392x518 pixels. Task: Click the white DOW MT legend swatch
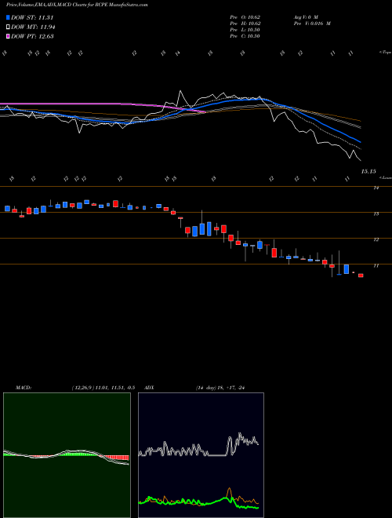[x=9, y=27]
